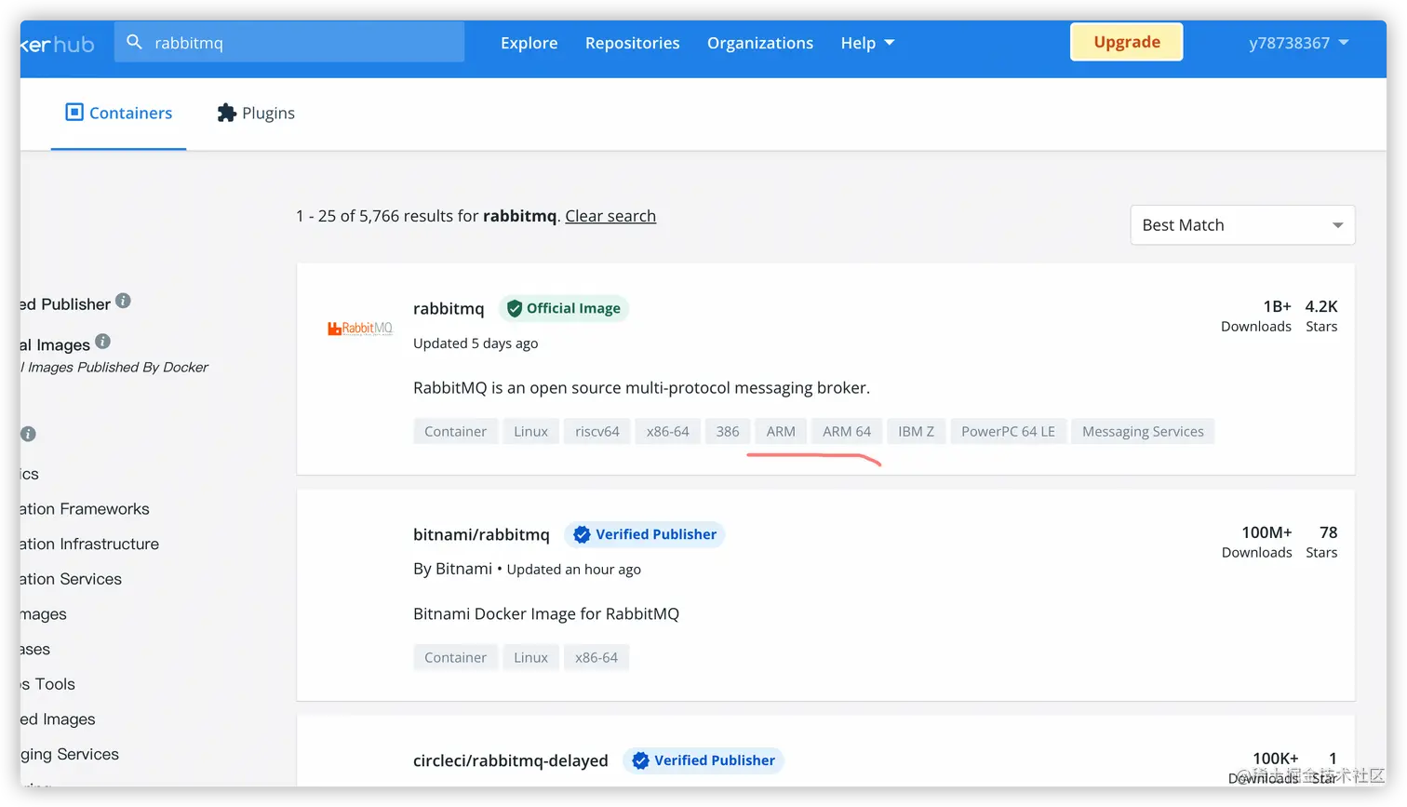Click the RabbitMQ broker description text
This screenshot has height=807, width=1407.
642,387
